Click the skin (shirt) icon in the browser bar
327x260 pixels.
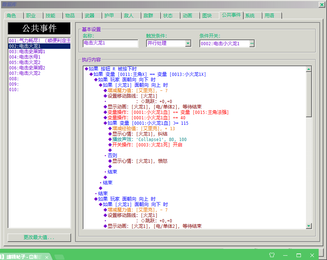point(272,255)
